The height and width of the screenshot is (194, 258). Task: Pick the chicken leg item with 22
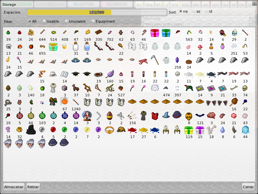click(121, 46)
